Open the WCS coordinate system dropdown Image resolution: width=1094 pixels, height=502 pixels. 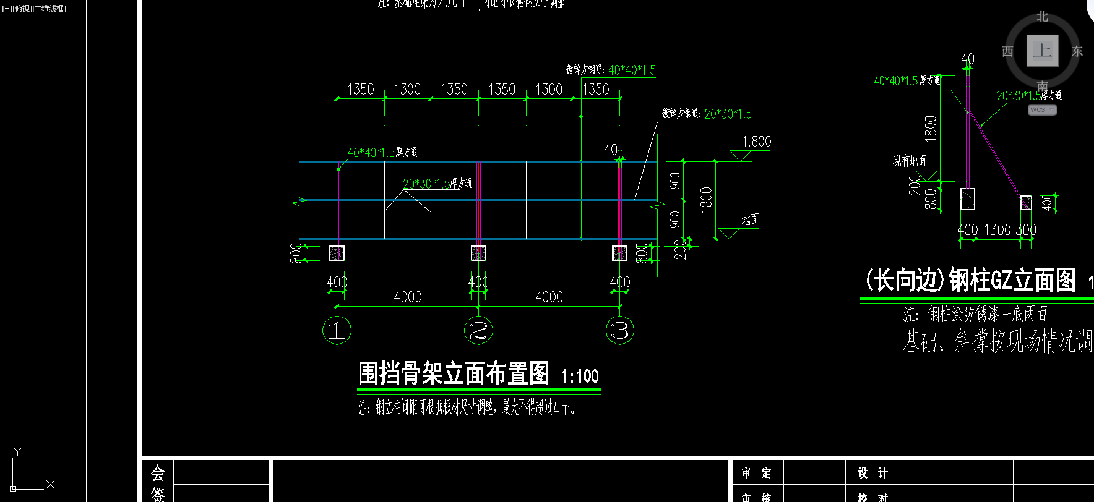pos(1043,110)
